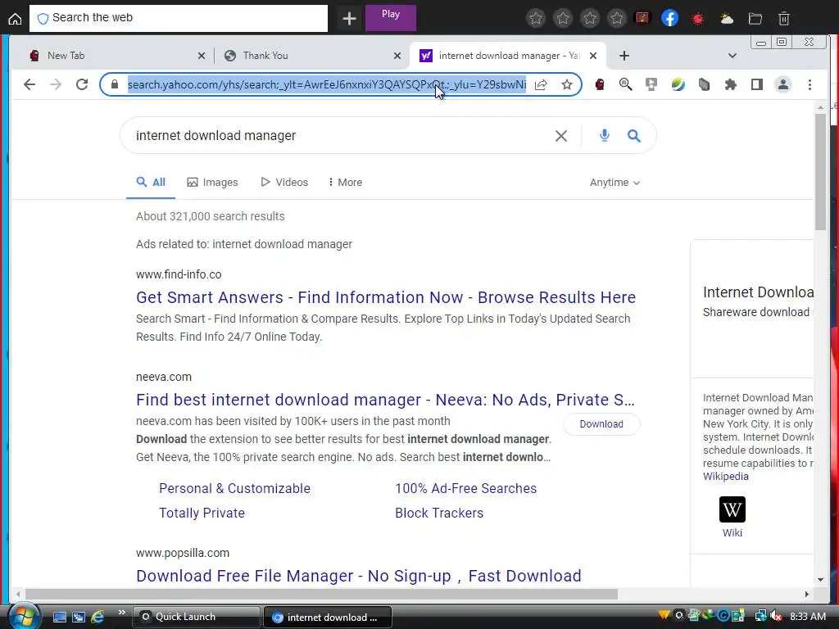The width and height of the screenshot is (839, 629).
Task: Click the horizontal scrollbar thumb
Action: click(321, 595)
